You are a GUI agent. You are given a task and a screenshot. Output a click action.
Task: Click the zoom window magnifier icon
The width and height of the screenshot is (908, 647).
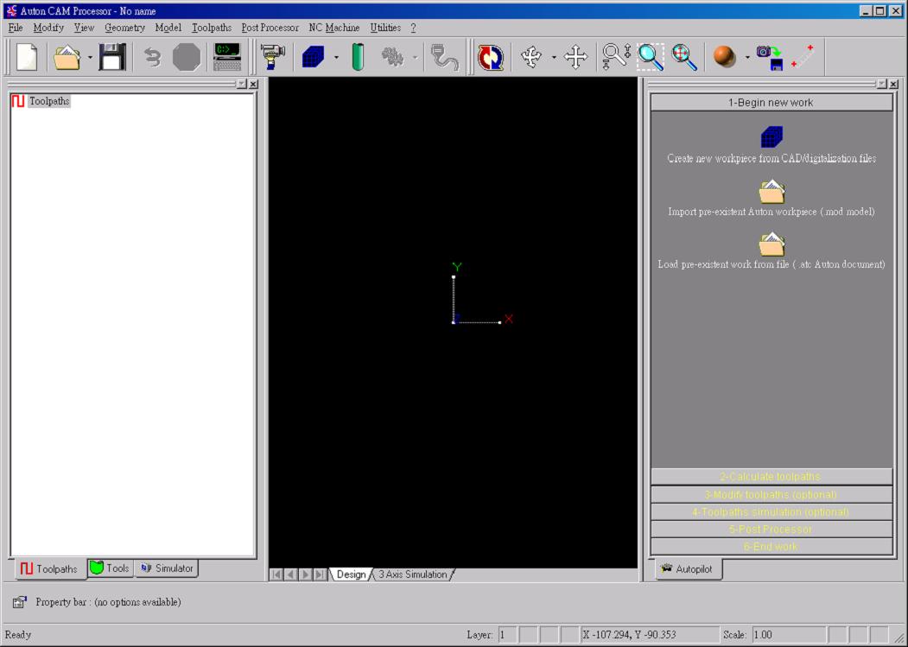click(651, 57)
